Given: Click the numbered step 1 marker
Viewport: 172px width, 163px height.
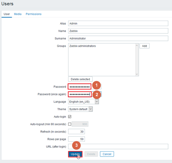Looking at the screenshot, I should (96, 85).
